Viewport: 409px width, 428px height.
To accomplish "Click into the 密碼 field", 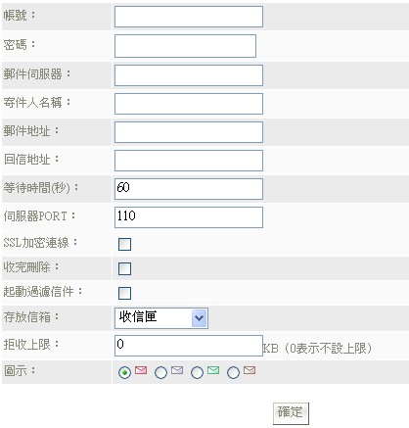I will click(x=185, y=46).
